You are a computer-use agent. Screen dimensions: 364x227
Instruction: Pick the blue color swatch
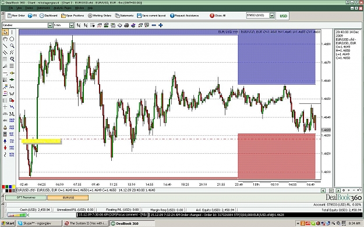click(10, 187)
